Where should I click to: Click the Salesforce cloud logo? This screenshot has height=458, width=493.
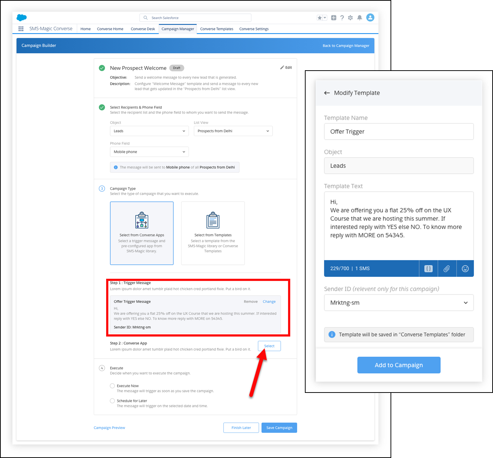click(22, 18)
